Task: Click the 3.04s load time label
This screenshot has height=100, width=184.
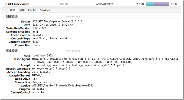Action: (x=174, y=4)
